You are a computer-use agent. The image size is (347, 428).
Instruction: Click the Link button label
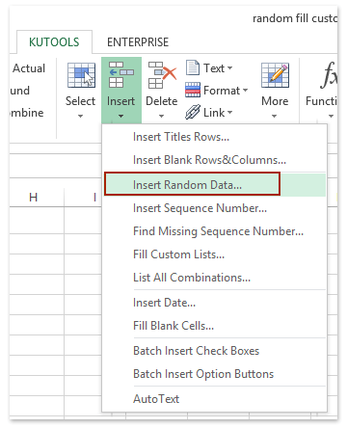pos(214,113)
